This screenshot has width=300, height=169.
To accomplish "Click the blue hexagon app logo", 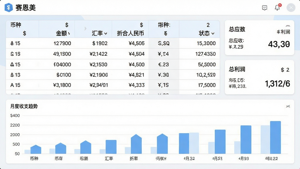I will [x=8, y=8].
